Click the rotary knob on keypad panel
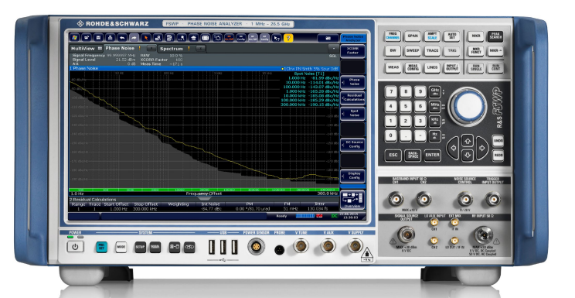 pos(468,107)
